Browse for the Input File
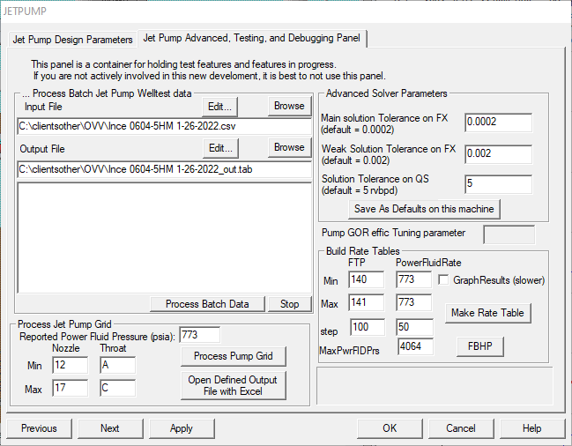 pos(289,106)
